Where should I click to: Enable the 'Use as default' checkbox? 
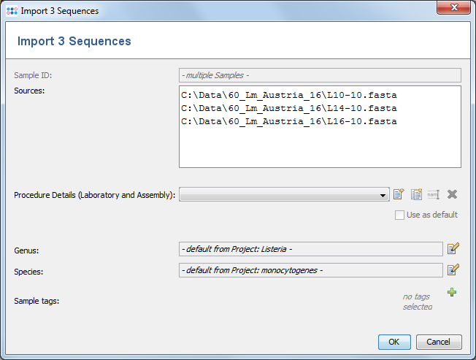399,215
